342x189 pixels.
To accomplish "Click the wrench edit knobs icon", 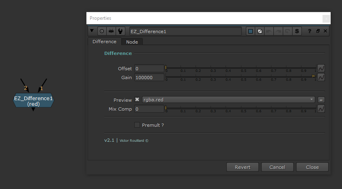I will pos(120,31).
